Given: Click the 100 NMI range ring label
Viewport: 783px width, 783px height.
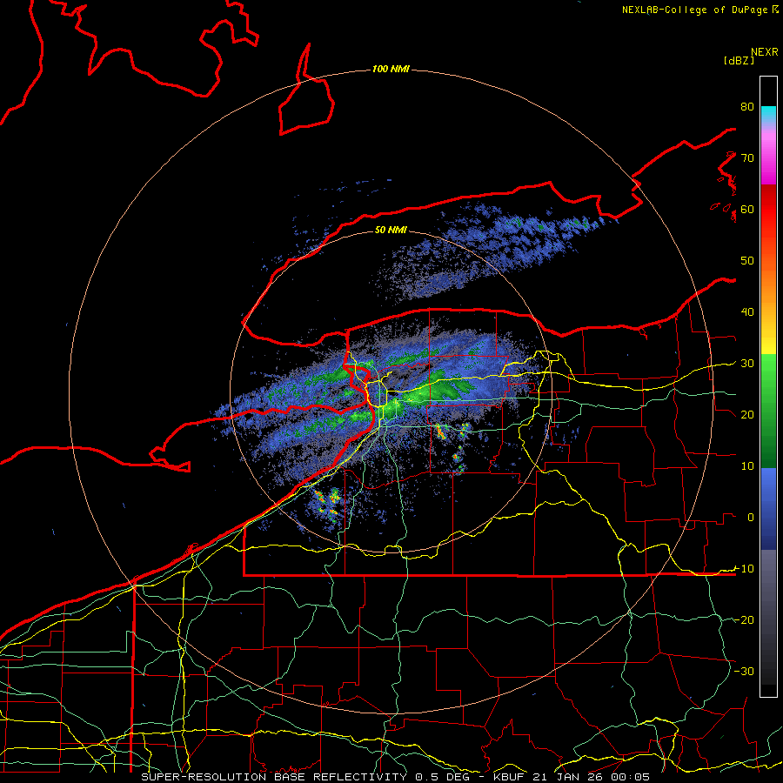Looking at the screenshot, I should 391,69.
